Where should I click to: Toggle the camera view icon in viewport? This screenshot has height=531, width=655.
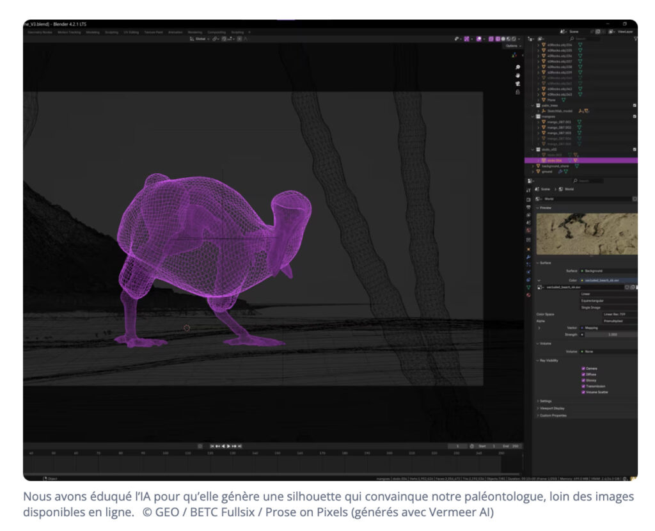click(517, 84)
